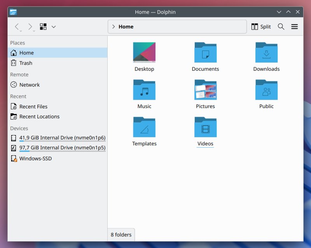Toggle Split view mode
This screenshot has width=311, height=248.
[261, 27]
